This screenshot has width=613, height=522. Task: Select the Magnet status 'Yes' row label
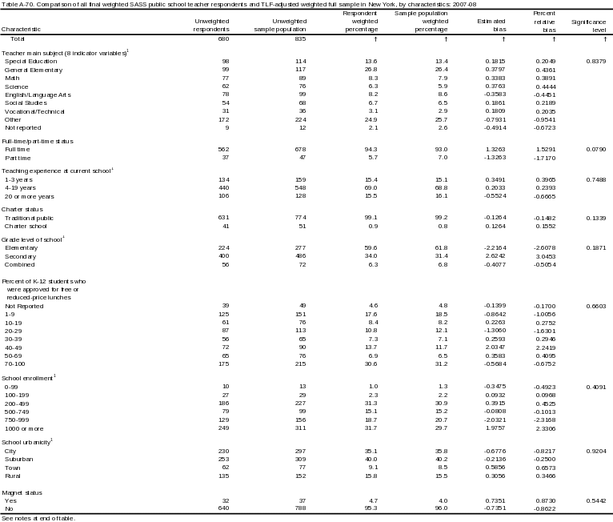10,501
